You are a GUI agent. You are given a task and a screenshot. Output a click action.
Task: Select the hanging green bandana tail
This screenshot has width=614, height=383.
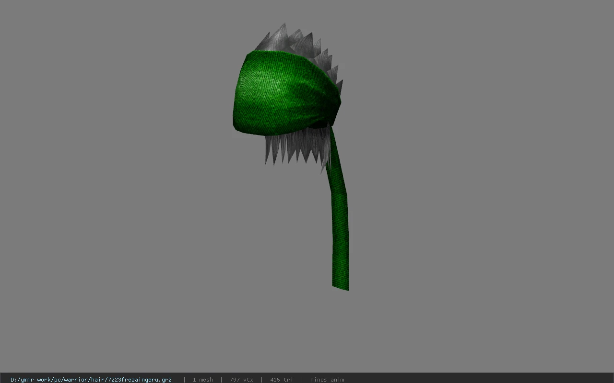point(340,215)
